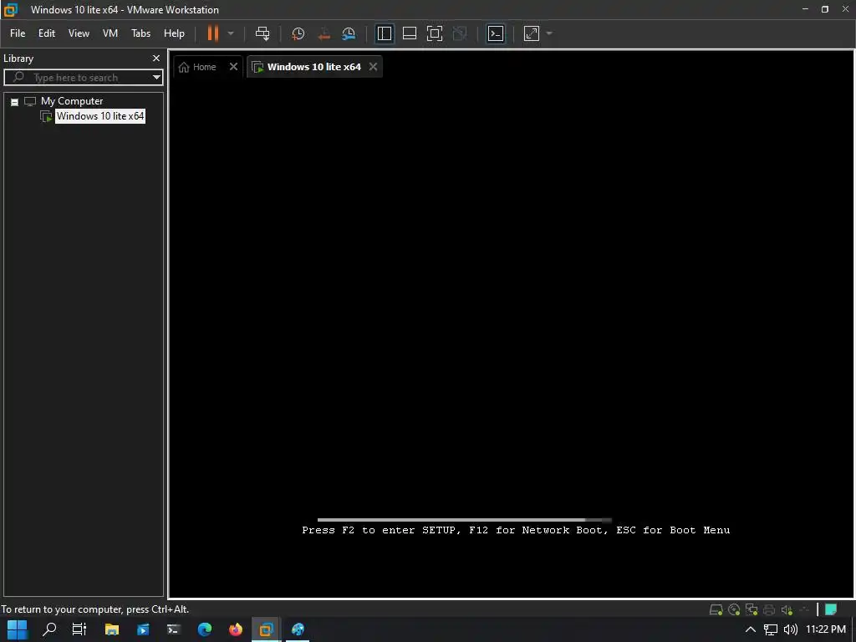
Task: Open the taskbar icon right of File Explorer
Action: tap(143, 629)
